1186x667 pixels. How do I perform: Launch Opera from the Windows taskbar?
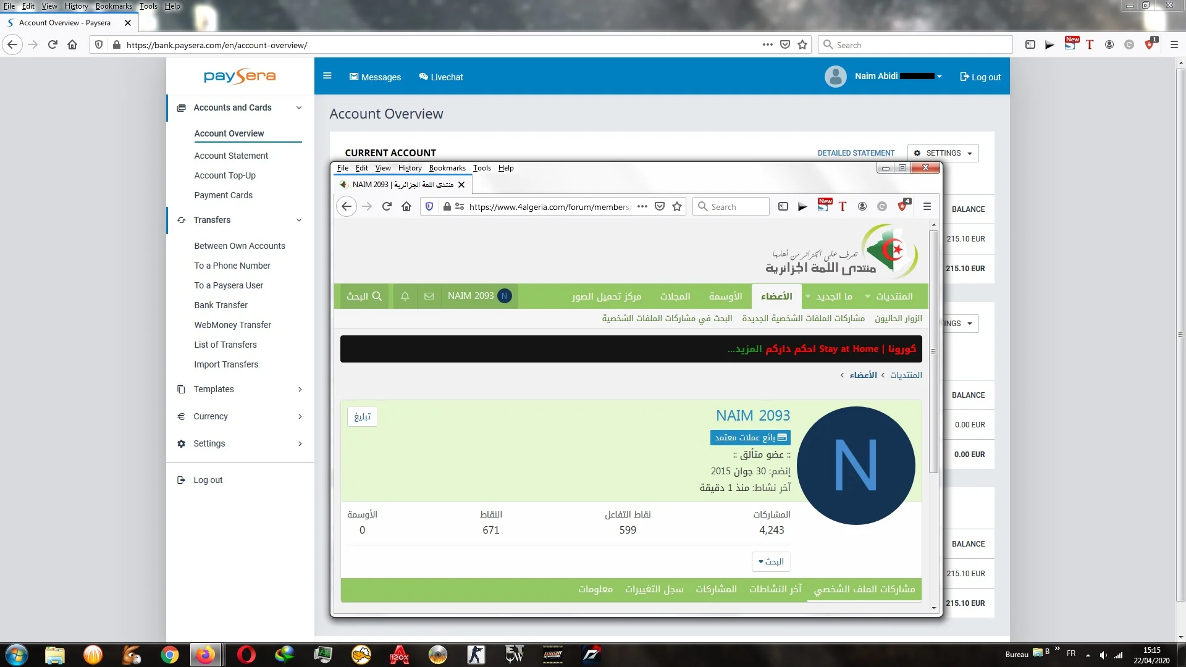(x=246, y=655)
